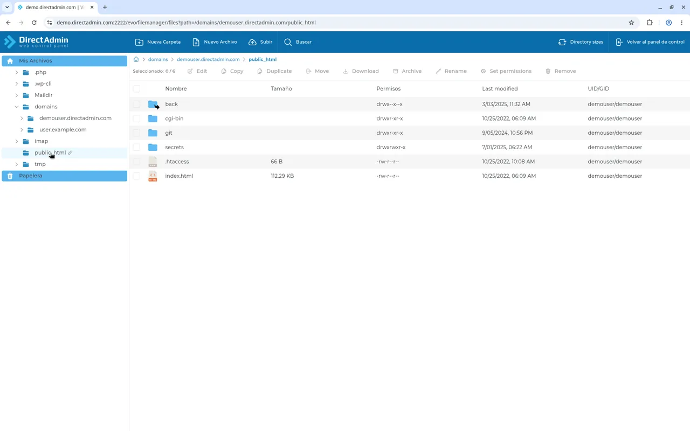Screen dimensions: 690x431
Task: Click the home icon in the breadcrumb
Action: [x=136, y=59]
